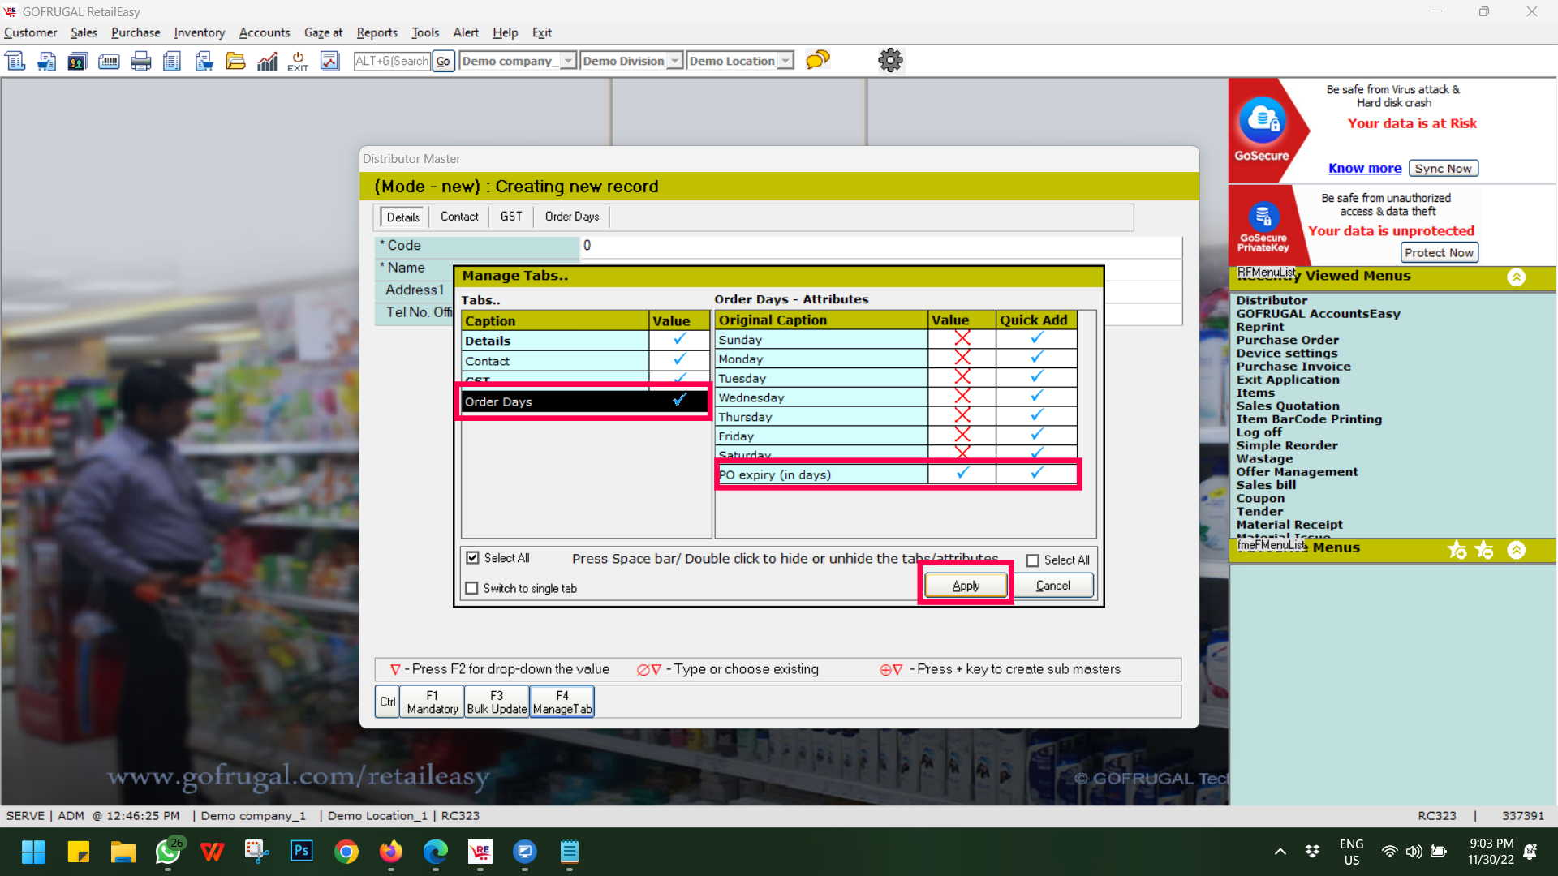Enable Switch to single tab checkbox
1558x876 pixels.
click(471, 588)
